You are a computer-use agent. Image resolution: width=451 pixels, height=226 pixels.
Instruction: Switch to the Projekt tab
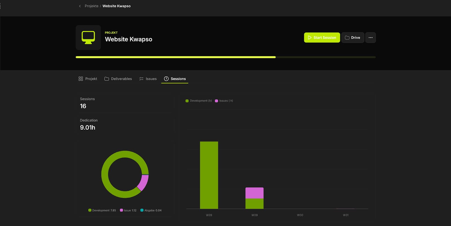(x=88, y=79)
